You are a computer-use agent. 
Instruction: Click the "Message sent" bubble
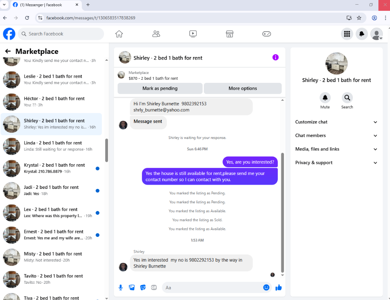[148, 122]
